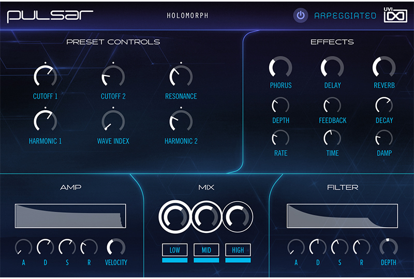414x279 pixels.
Task: Click the Amp Sustain (S) knob
Action: [67, 247]
